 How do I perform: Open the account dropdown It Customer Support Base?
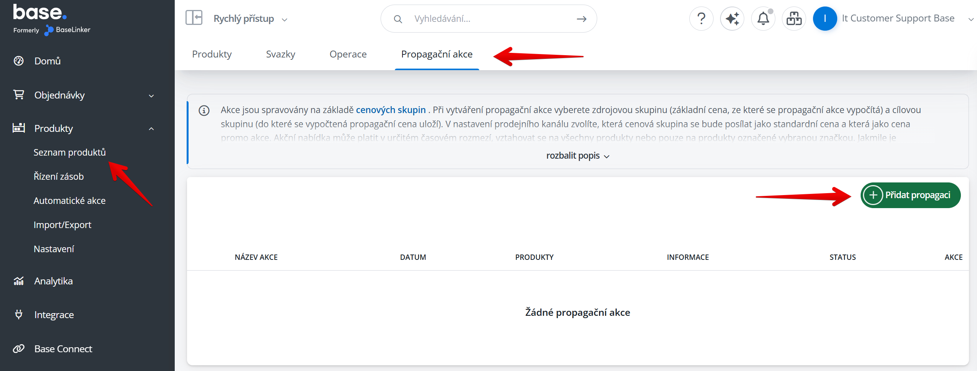point(907,18)
